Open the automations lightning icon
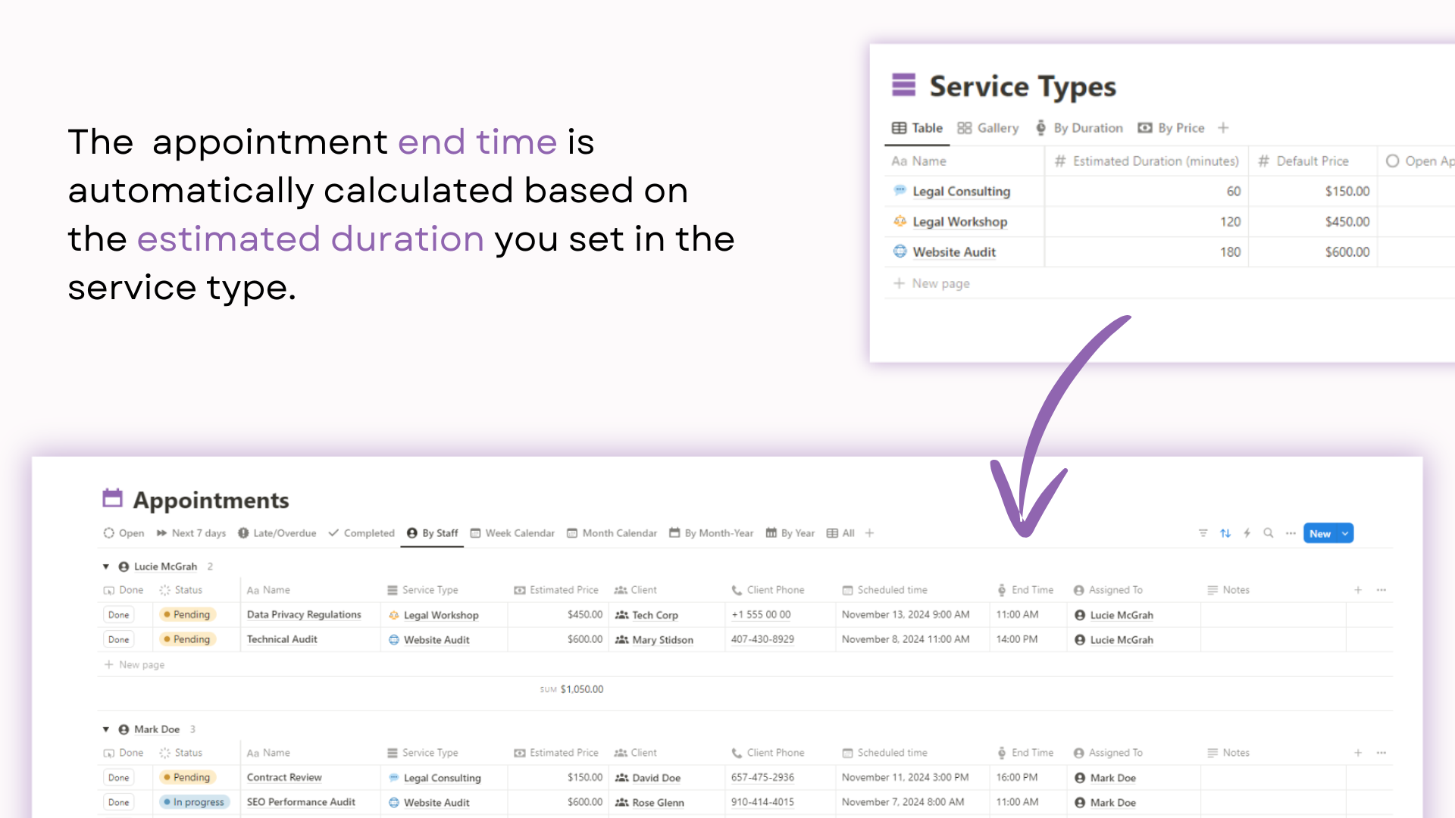The width and height of the screenshot is (1455, 818). point(1247,533)
